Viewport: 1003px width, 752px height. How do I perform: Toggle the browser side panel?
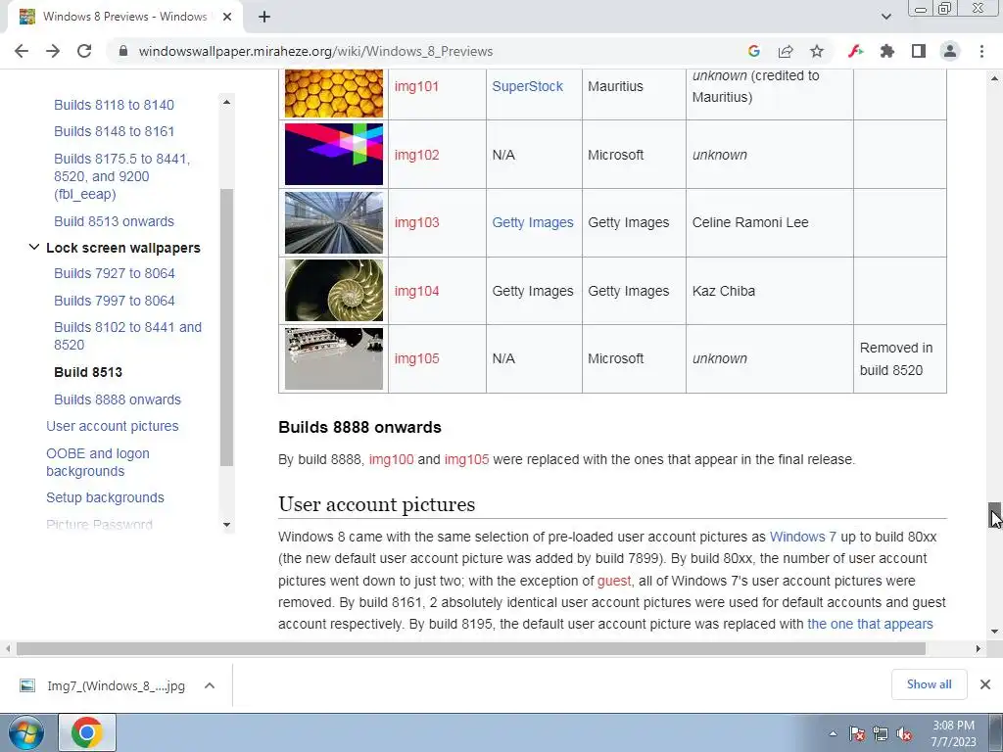pyautogui.click(x=918, y=51)
